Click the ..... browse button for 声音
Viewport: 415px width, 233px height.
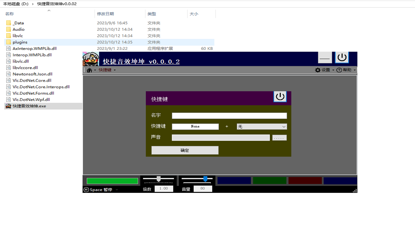tap(279, 138)
